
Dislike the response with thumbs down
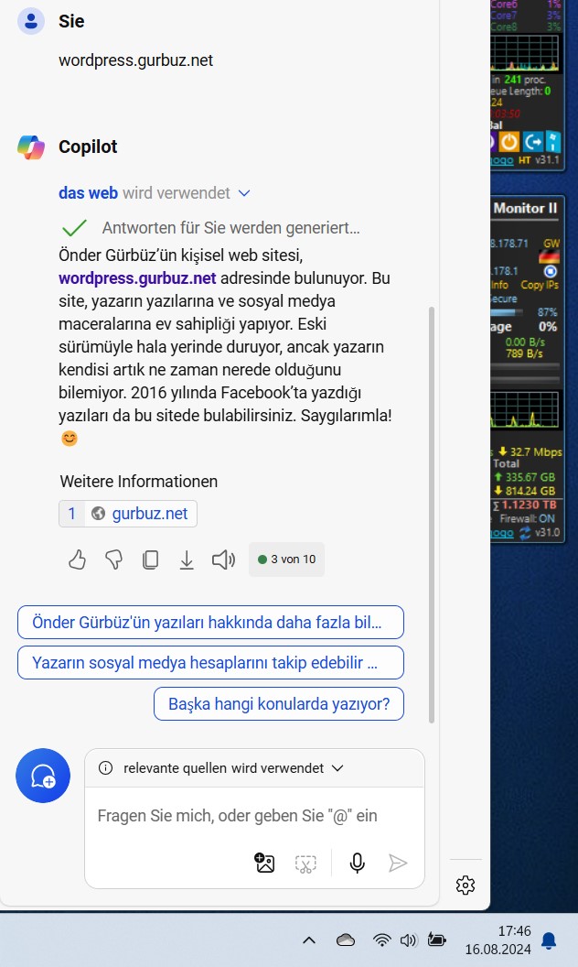coord(114,560)
